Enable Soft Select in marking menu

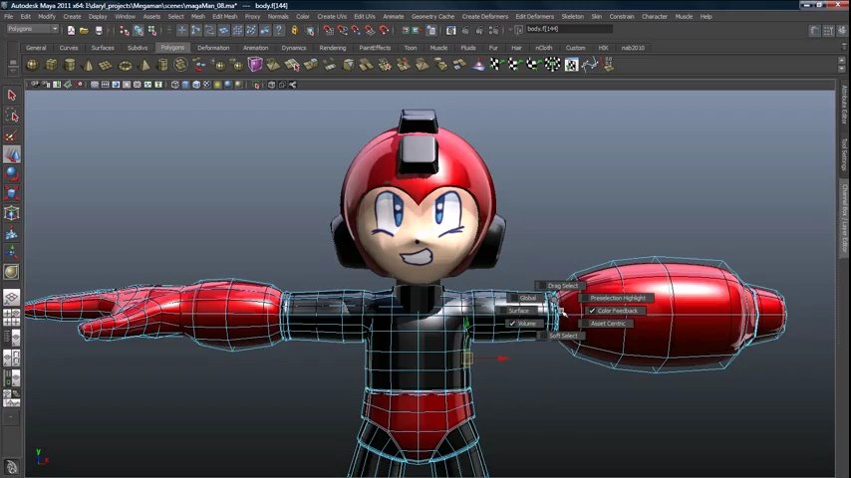point(562,336)
